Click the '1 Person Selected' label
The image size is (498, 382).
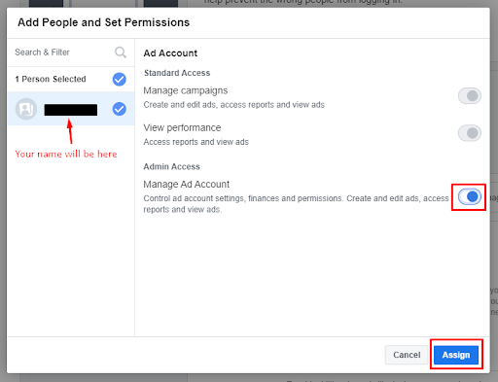(x=51, y=79)
